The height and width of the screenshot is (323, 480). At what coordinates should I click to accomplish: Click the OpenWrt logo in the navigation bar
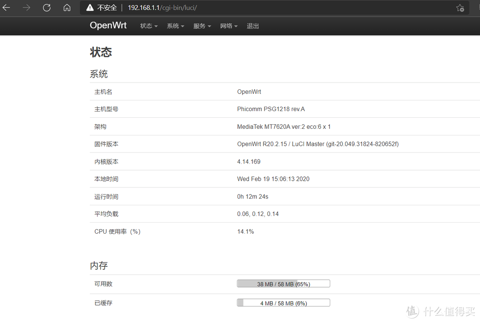[x=108, y=25]
